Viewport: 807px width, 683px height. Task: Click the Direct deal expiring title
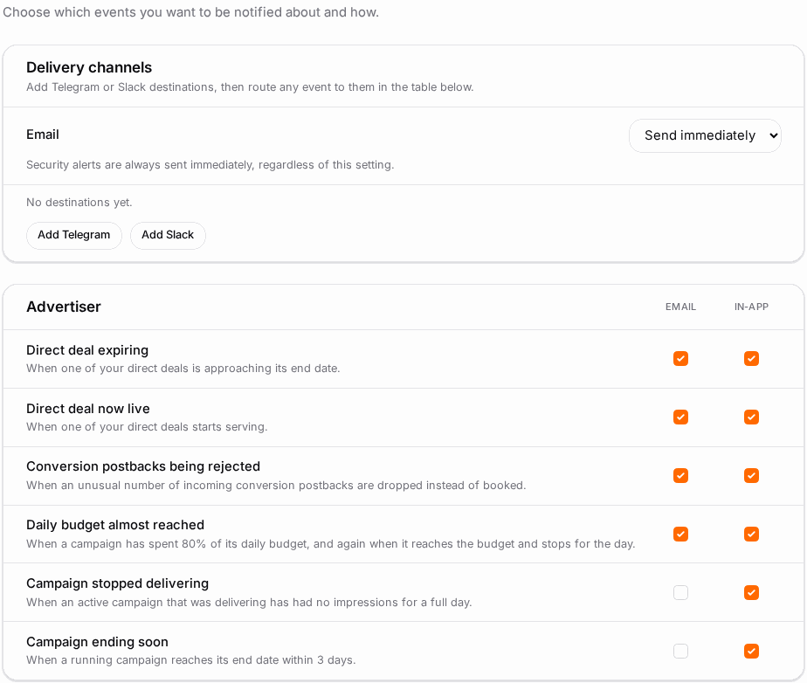pos(87,350)
